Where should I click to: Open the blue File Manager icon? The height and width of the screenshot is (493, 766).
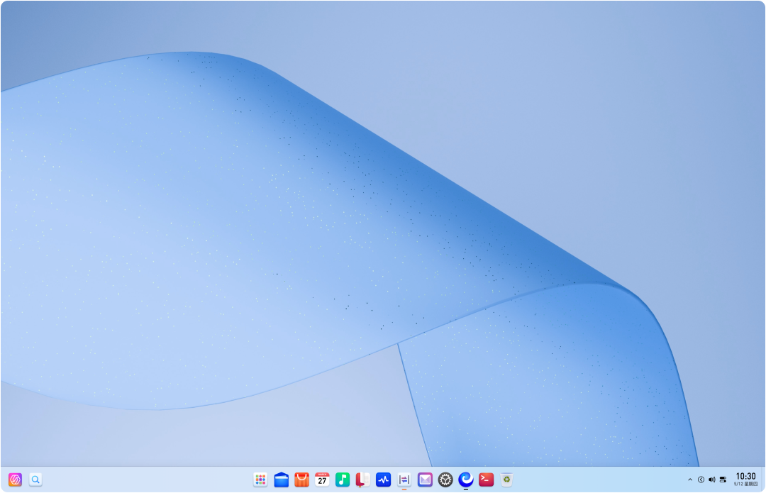[282, 480]
